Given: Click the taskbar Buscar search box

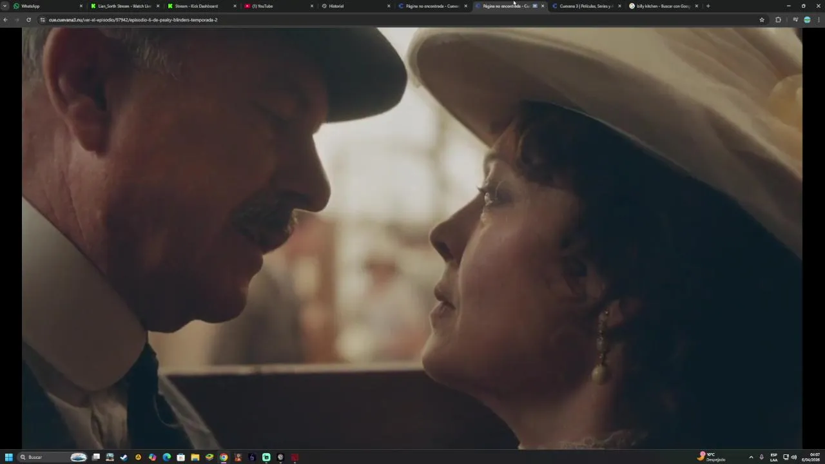Looking at the screenshot, I should point(53,457).
